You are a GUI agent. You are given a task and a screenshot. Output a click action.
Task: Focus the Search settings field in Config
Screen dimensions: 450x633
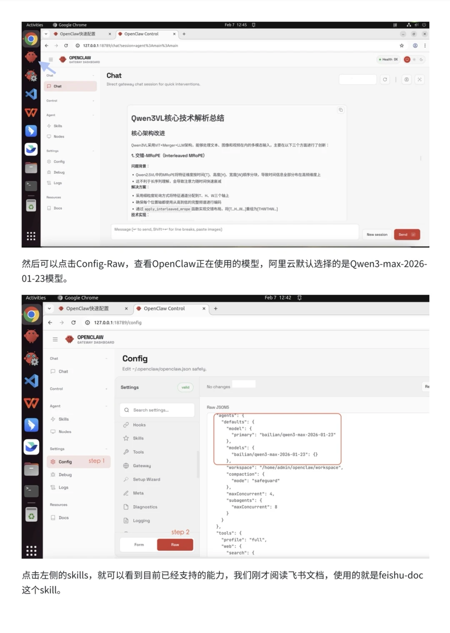point(157,410)
